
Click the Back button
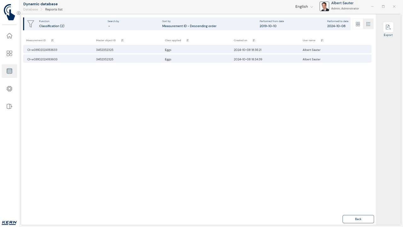coord(358,219)
